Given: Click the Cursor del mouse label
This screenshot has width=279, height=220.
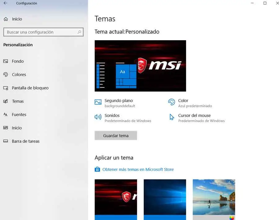Looking at the screenshot, I should point(194,116).
